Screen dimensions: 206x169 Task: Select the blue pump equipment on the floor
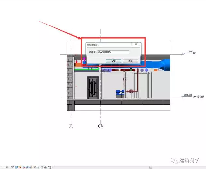click(x=120, y=92)
